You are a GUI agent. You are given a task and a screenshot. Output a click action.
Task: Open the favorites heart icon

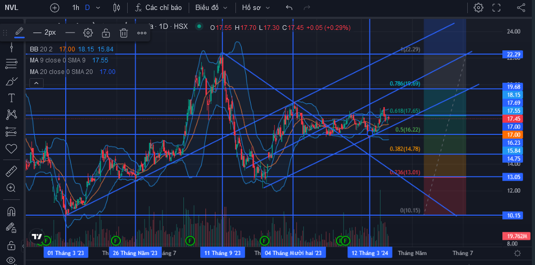[x=11, y=149]
